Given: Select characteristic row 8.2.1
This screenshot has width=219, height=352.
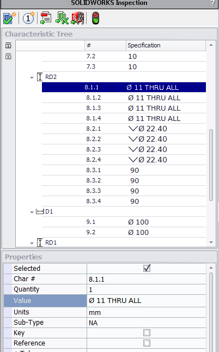Looking at the screenshot, I should tap(124, 129).
